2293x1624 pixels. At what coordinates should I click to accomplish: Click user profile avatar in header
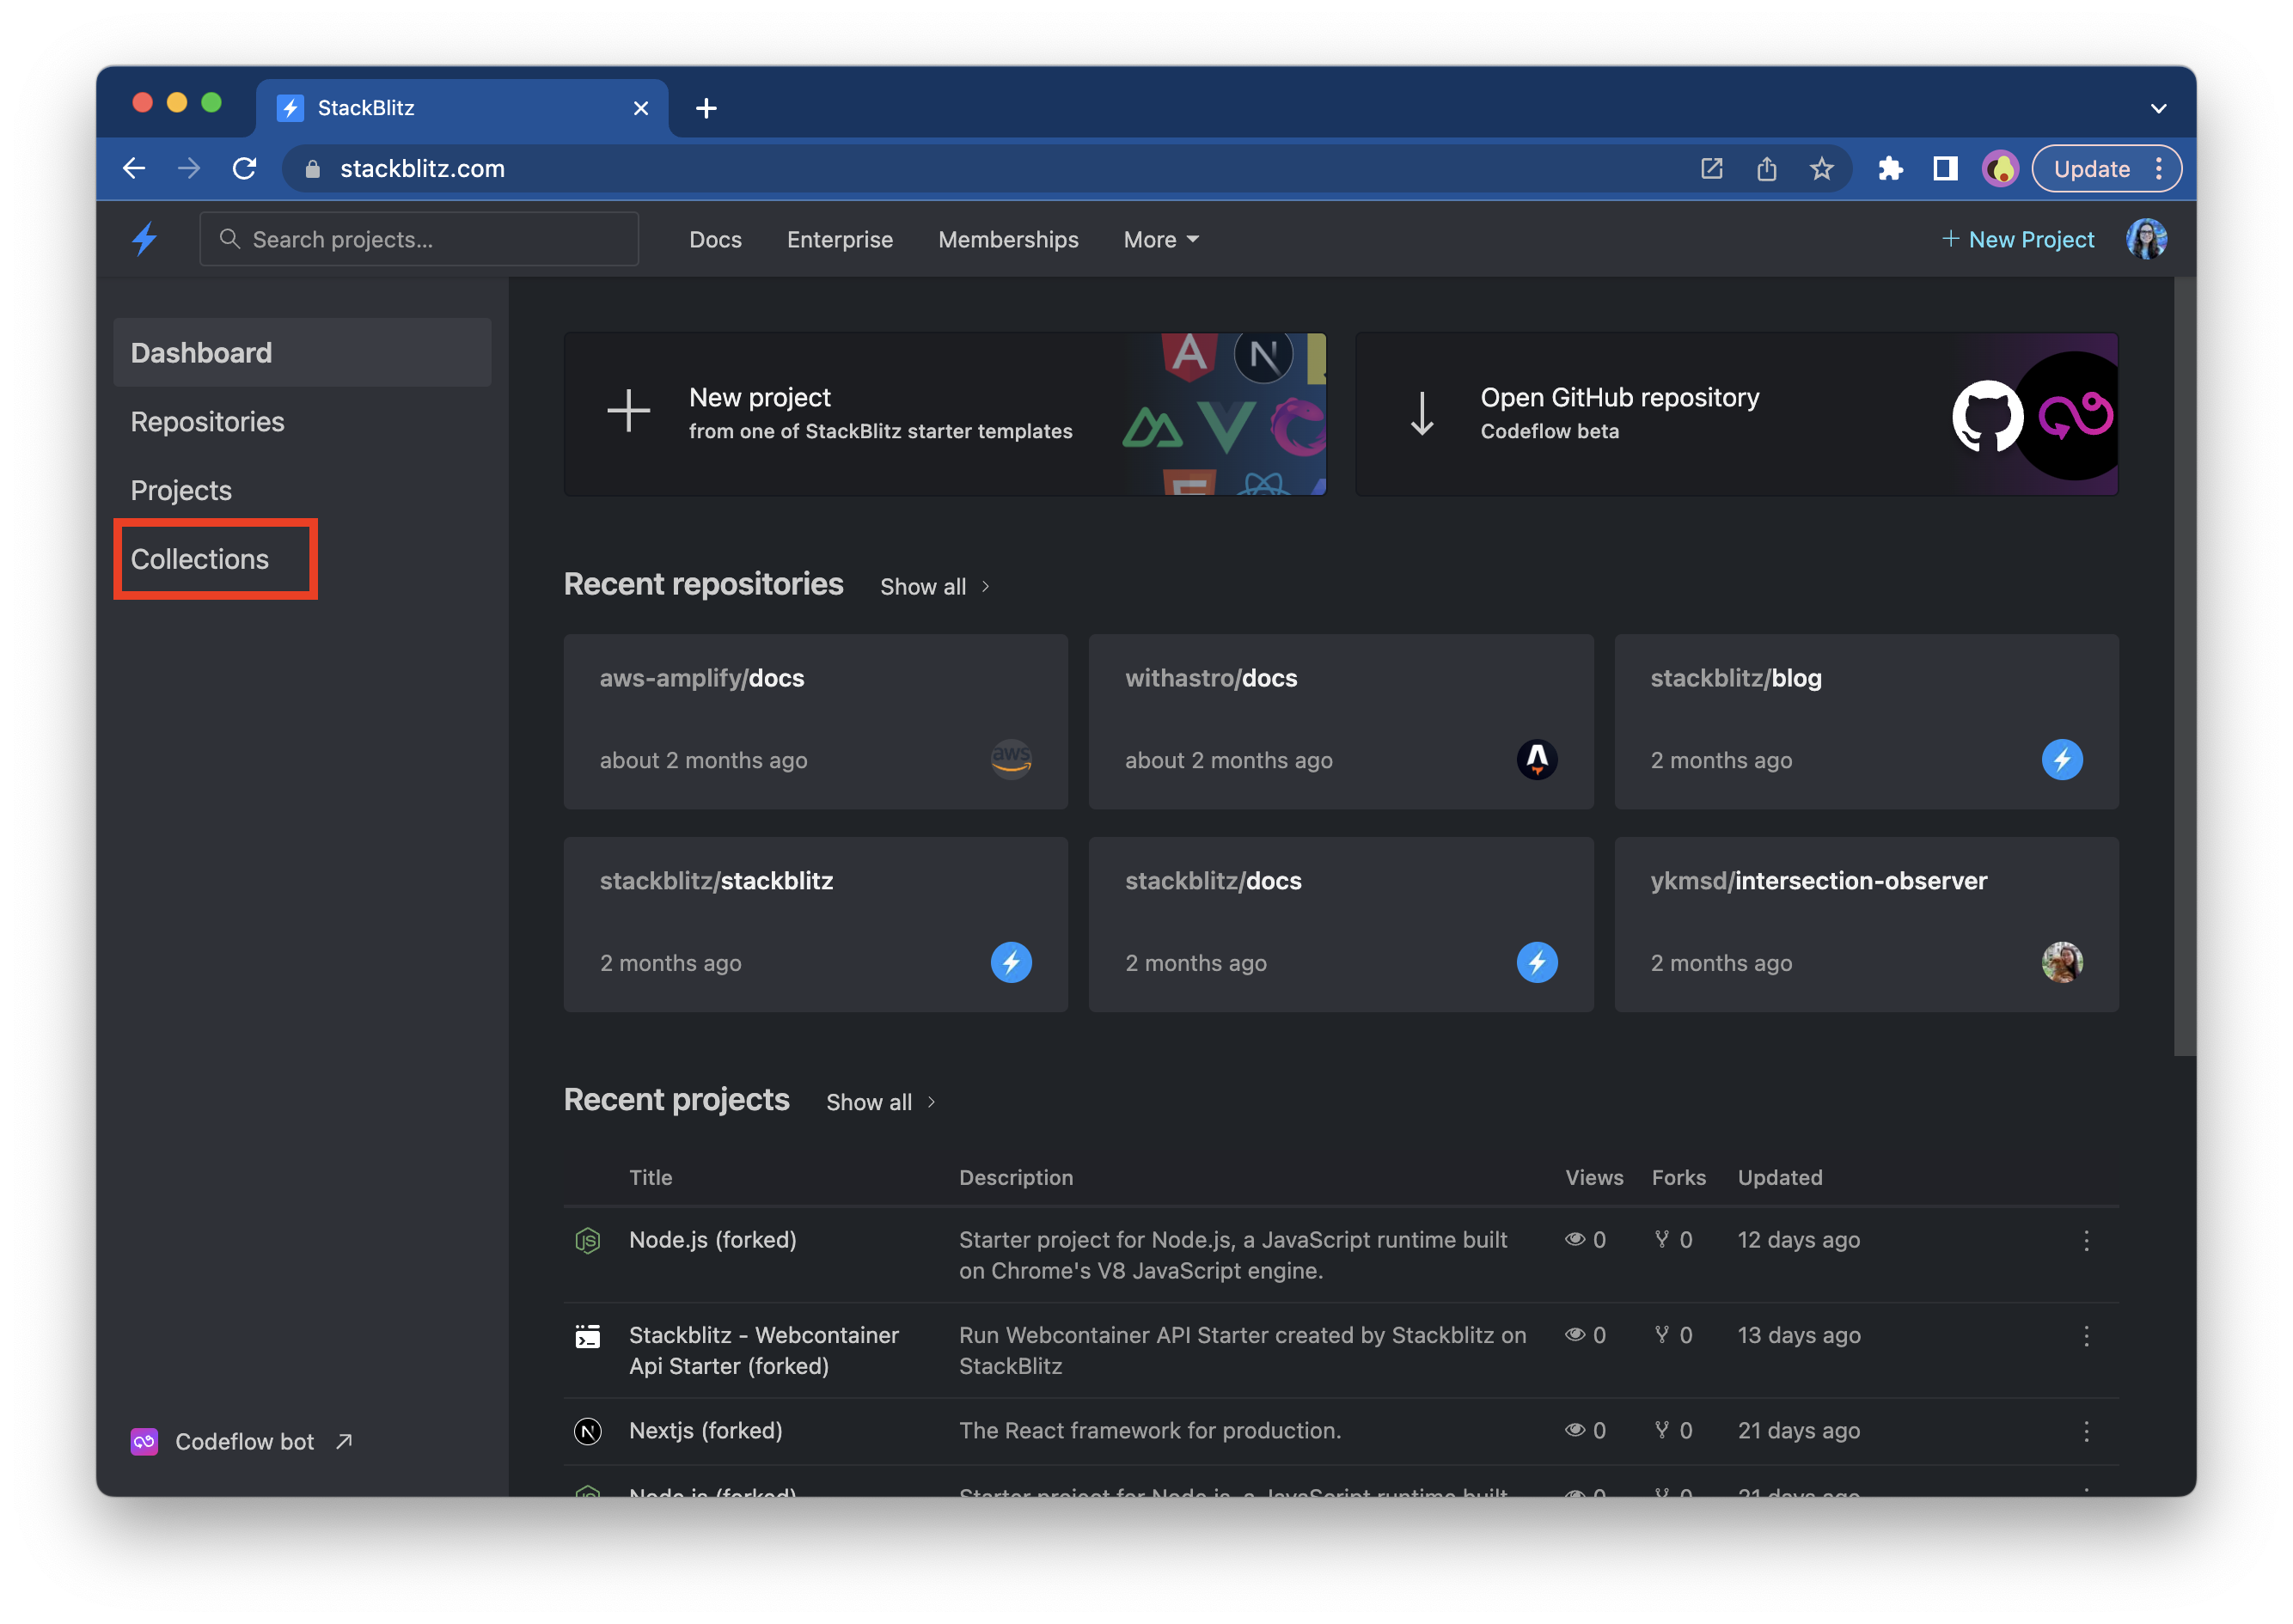click(2145, 239)
